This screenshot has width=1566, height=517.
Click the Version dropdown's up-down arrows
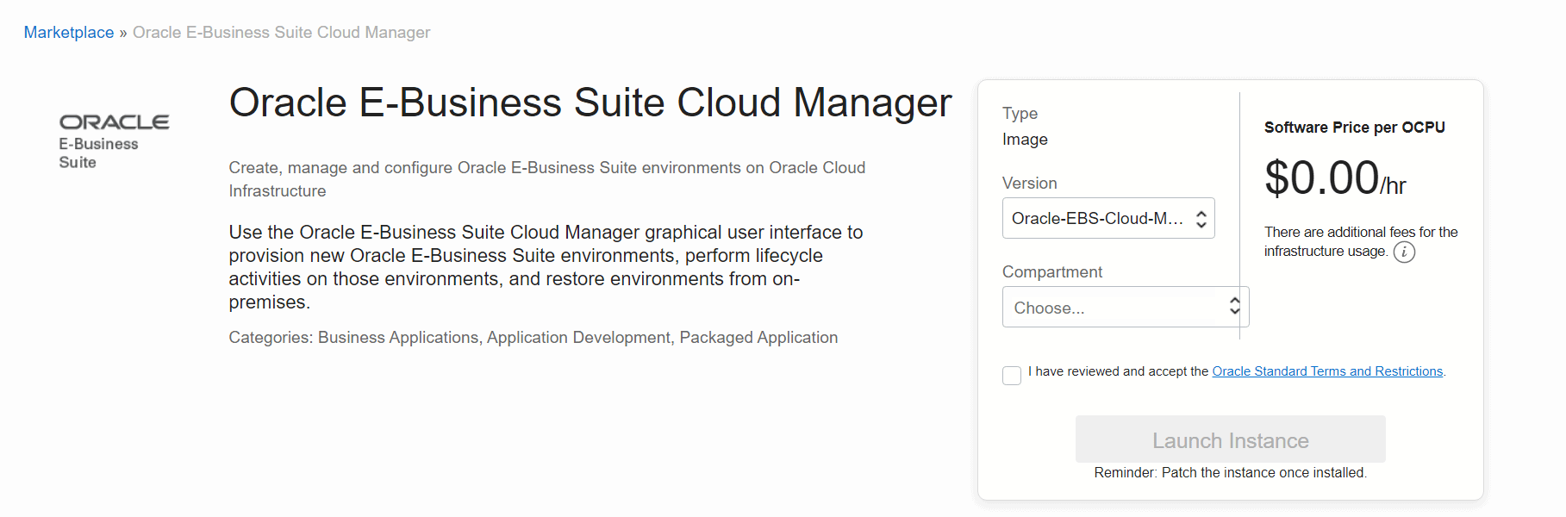click(1201, 219)
